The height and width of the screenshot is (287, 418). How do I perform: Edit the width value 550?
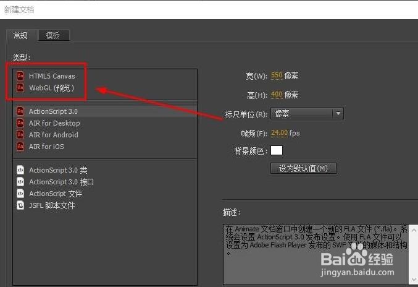(x=277, y=75)
